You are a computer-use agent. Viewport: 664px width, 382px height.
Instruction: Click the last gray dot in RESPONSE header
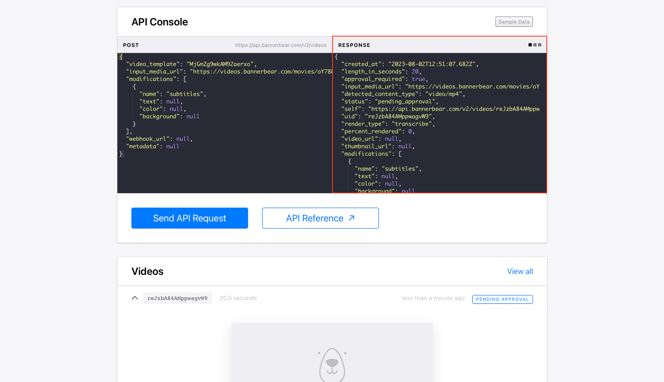coord(540,45)
